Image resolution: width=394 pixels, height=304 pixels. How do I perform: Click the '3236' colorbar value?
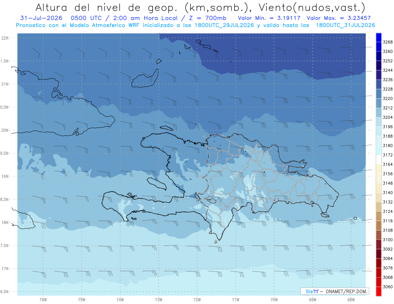coord(388,80)
